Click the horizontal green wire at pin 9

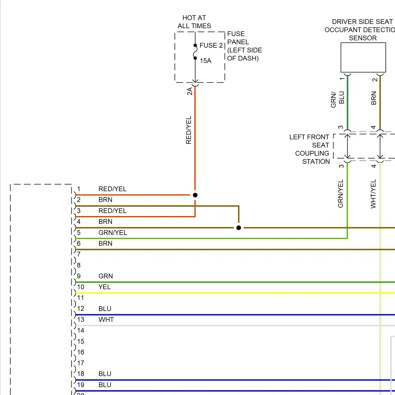point(235,282)
